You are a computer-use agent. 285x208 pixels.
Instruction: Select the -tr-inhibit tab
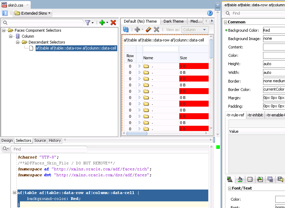pos(255,115)
